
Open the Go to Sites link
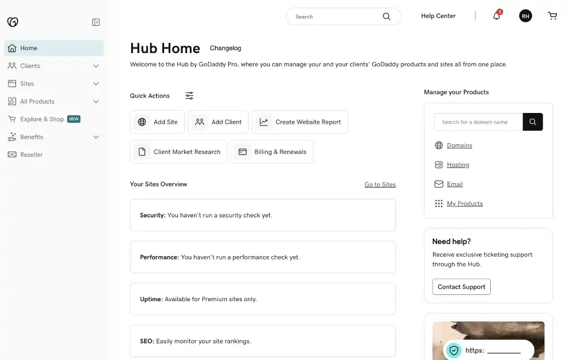coord(380,184)
